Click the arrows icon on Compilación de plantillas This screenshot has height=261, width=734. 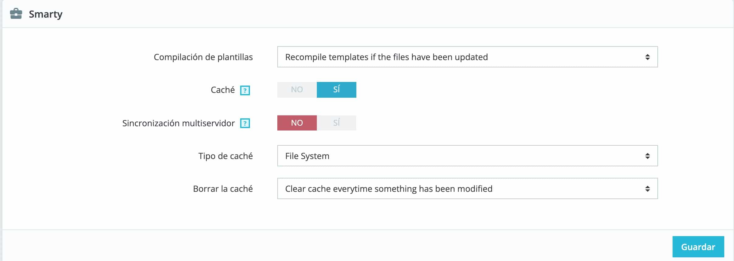click(x=647, y=57)
